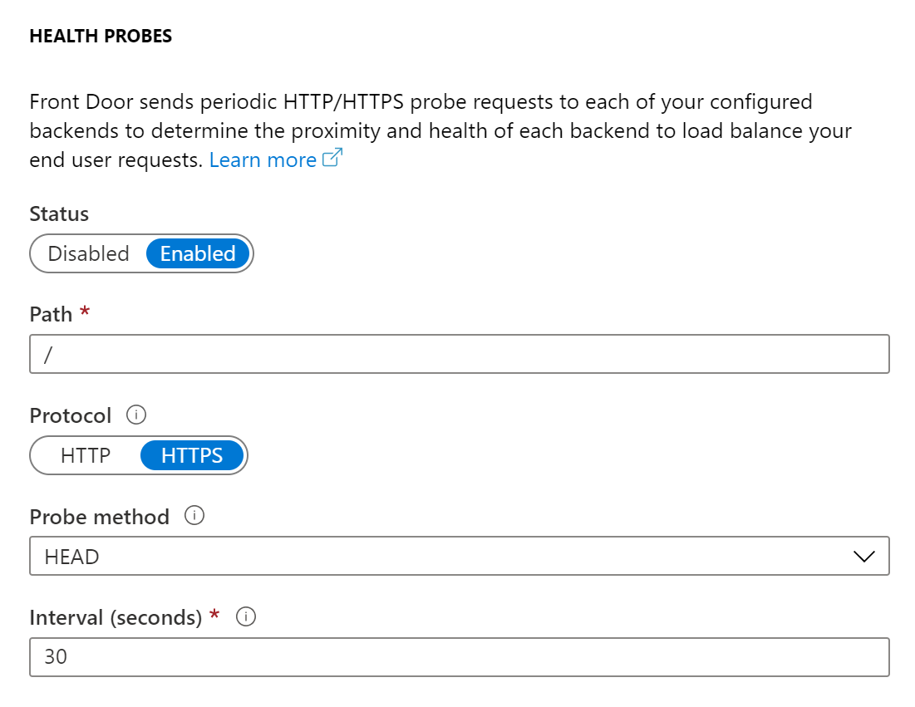The height and width of the screenshot is (707, 915).
Task: Focus the Interval seconds field showing 30
Action: pos(459,657)
